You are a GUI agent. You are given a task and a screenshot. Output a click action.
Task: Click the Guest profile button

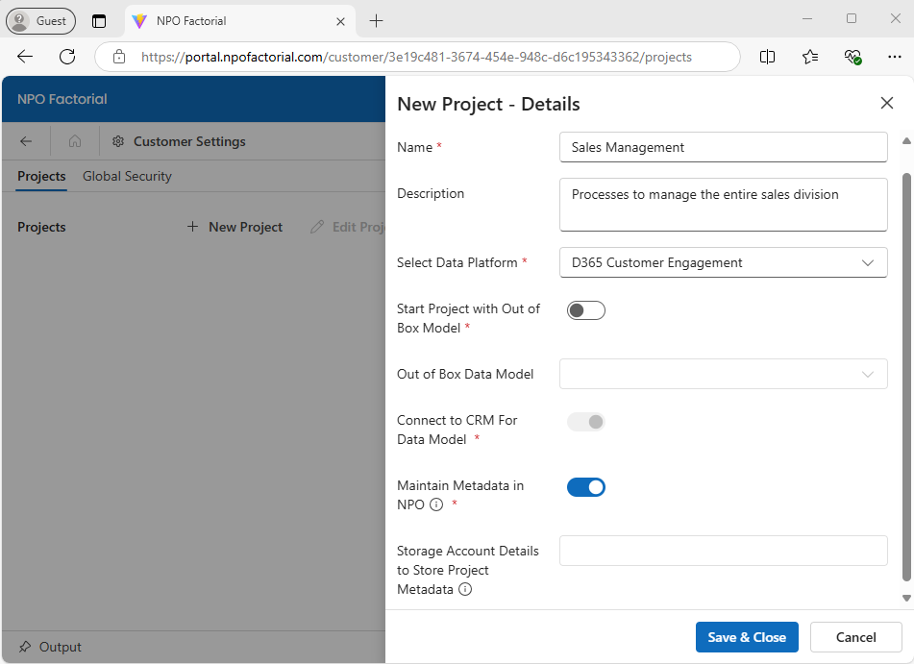point(40,21)
